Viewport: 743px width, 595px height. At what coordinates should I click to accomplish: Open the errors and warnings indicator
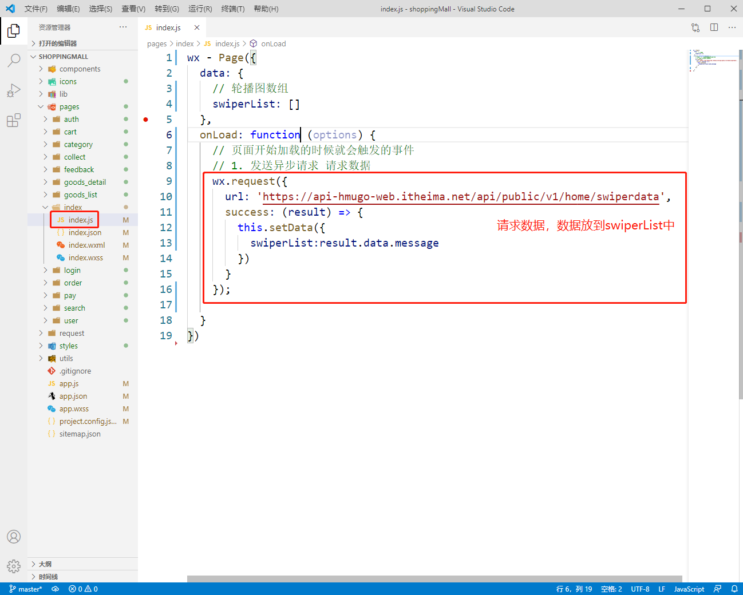83,589
